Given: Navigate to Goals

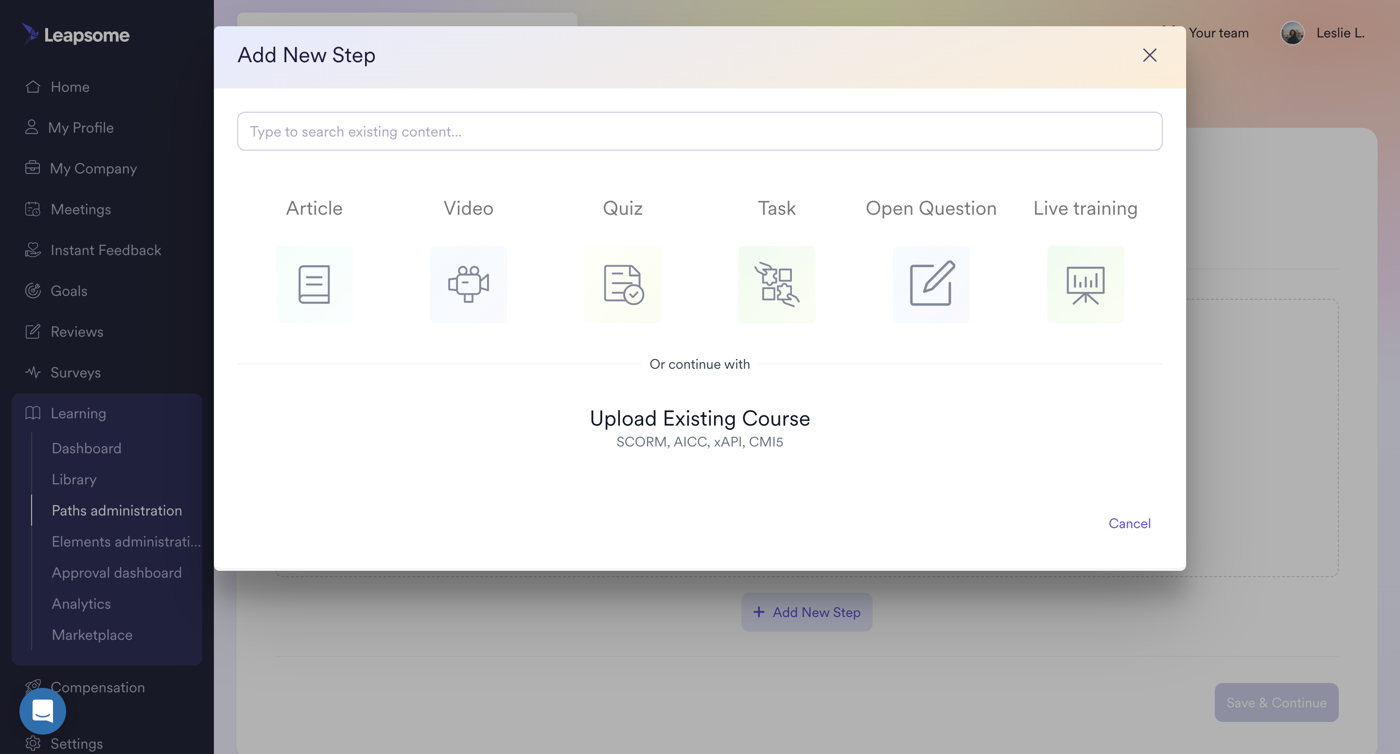Looking at the screenshot, I should 69,291.
